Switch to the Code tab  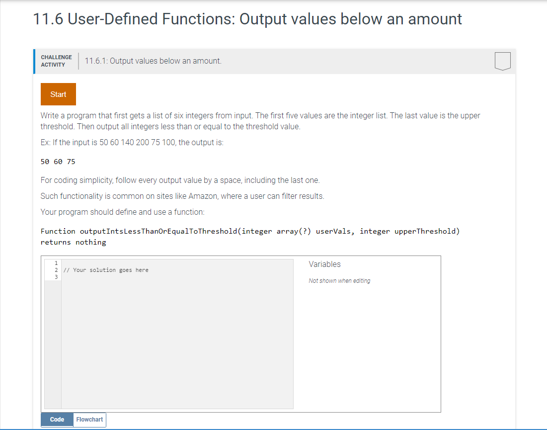click(x=56, y=419)
